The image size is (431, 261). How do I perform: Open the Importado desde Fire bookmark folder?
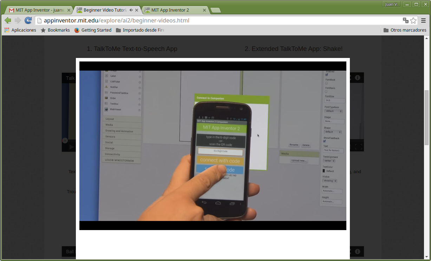[x=140, y=30]
